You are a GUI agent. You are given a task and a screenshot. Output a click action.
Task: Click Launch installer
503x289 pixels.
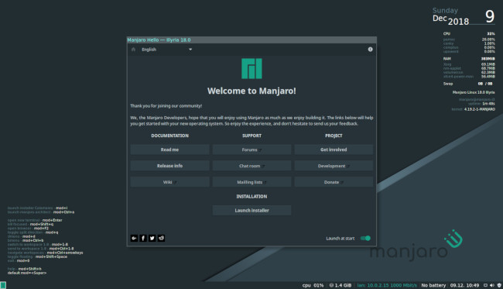[251, 210]
